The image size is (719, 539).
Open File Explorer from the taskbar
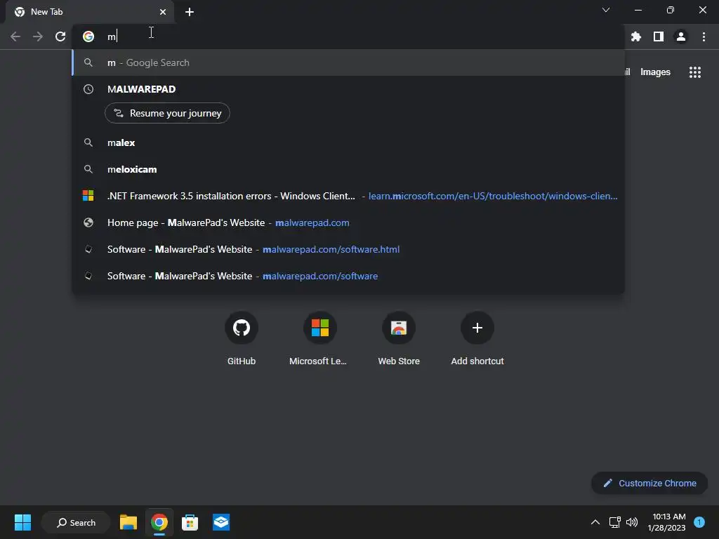click(128, 522)
